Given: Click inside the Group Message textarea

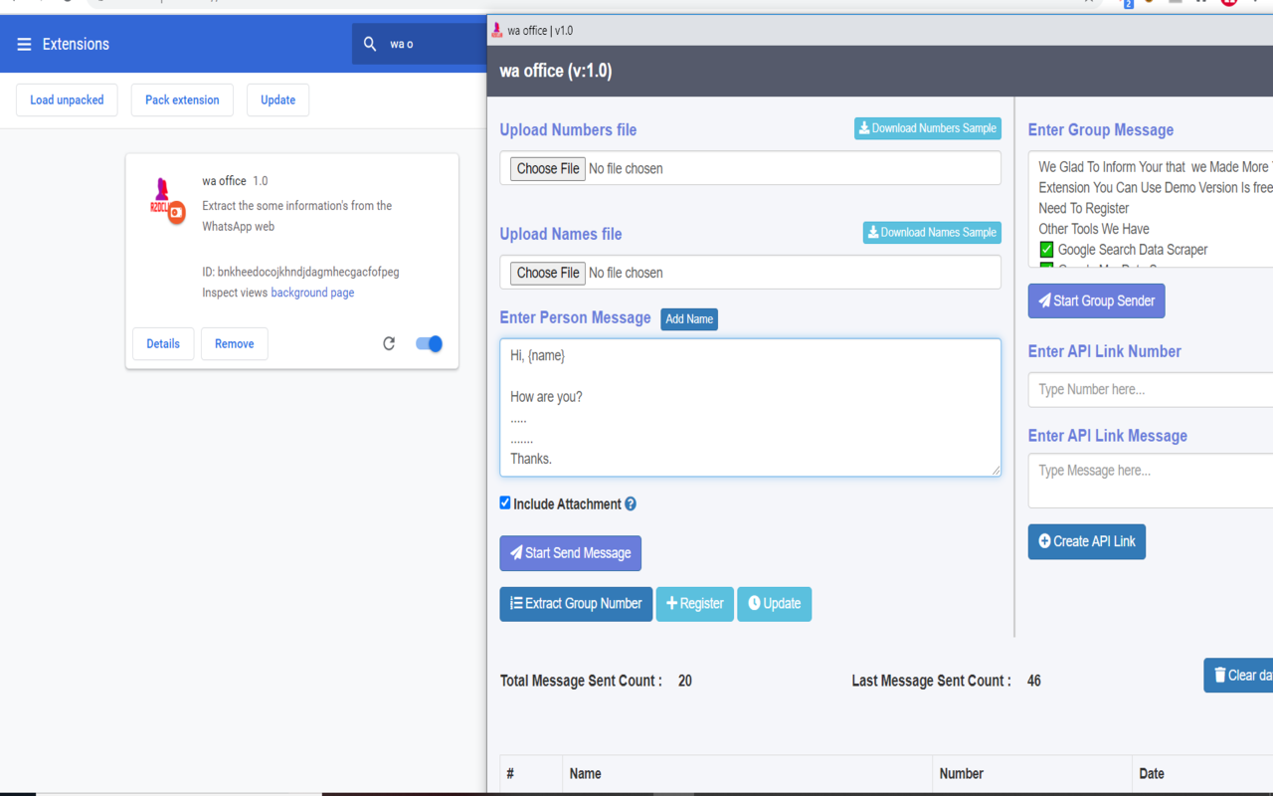Looking at the screenshot, I should 1150,209.
